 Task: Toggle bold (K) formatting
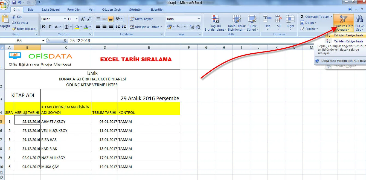pyautogui.click(x=43, y=27)
